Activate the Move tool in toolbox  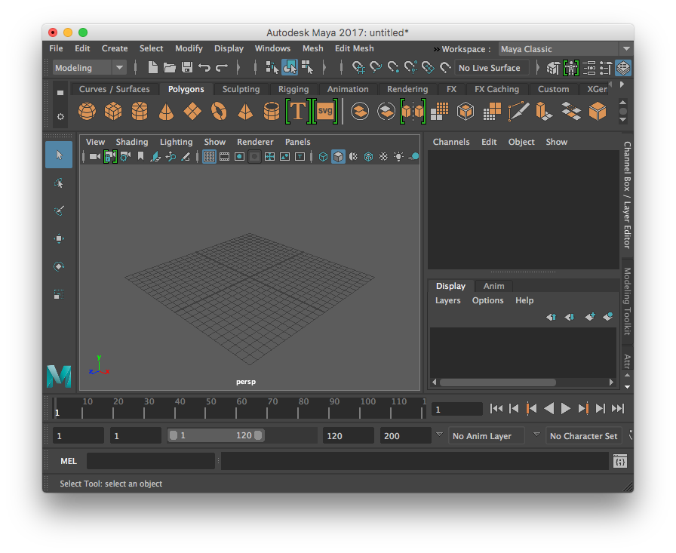pyautogui.click(x=59, y=239)
